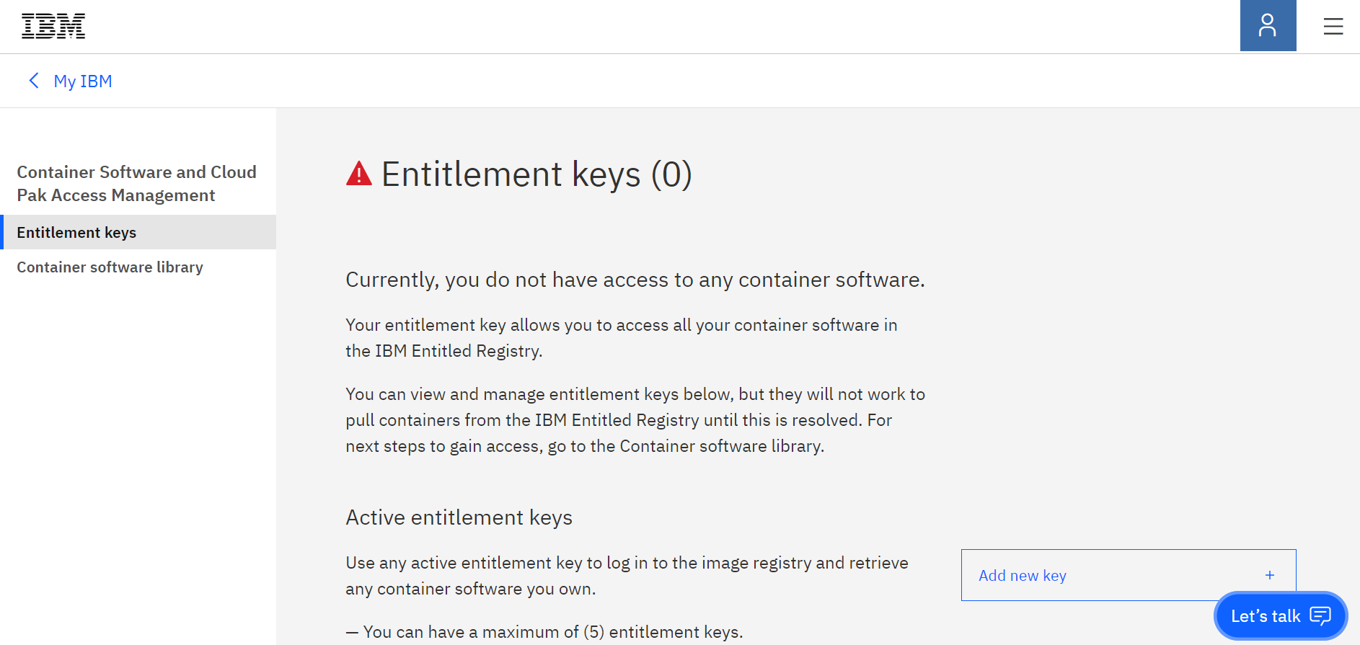
Task: Click the IBM logo in header
Action: click(53, 26)
